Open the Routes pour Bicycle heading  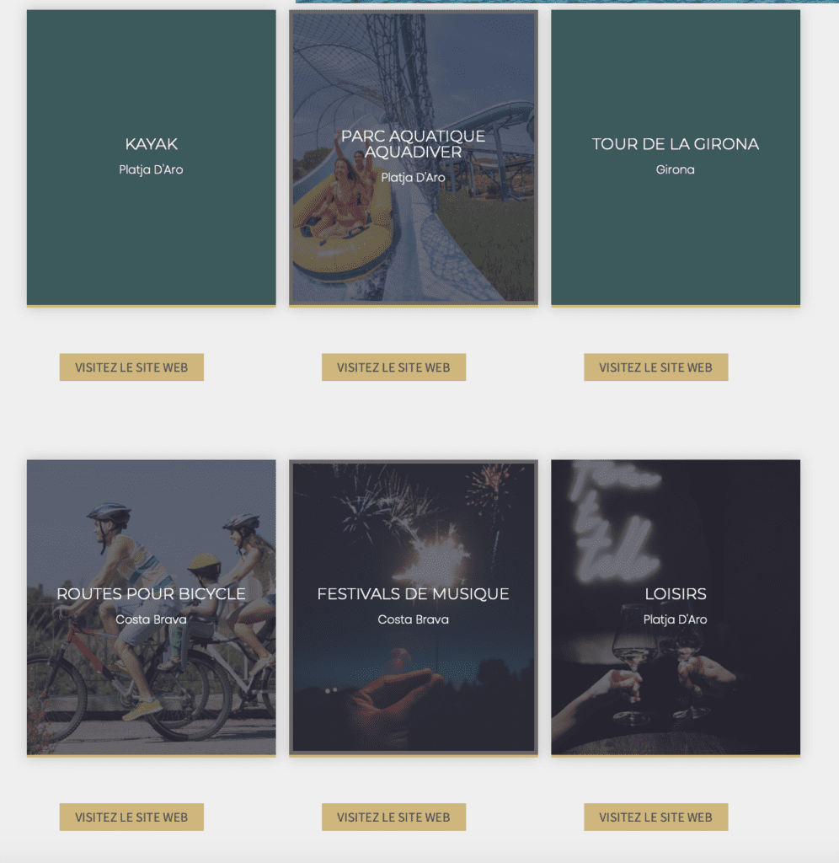coord(152,594)
